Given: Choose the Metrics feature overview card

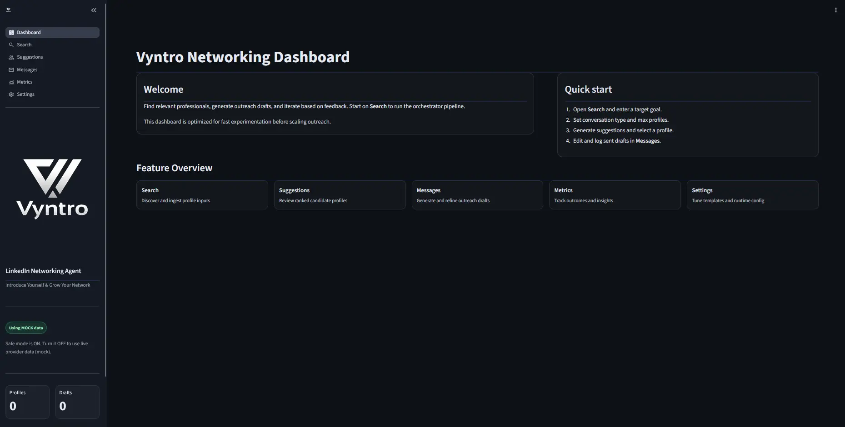Looking at the screenshot, I should (615, 195).
